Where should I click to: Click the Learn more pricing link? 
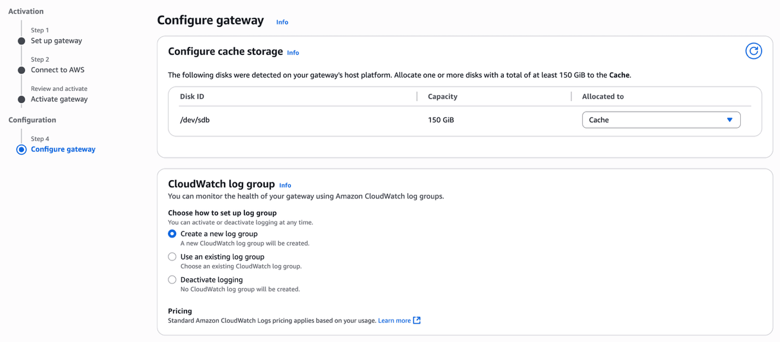394,320
